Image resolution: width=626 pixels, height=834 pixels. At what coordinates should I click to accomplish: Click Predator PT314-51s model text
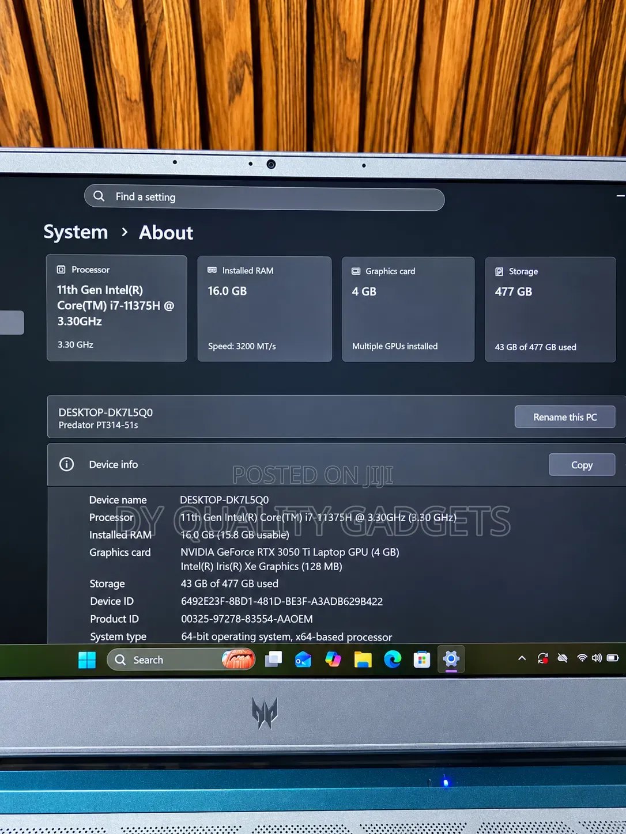(x=99, y=425)
